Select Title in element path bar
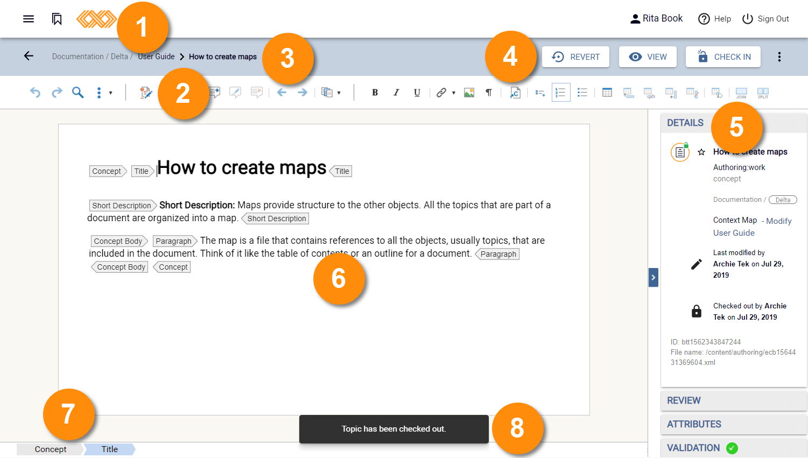808x458 pixels. point(110,449)
